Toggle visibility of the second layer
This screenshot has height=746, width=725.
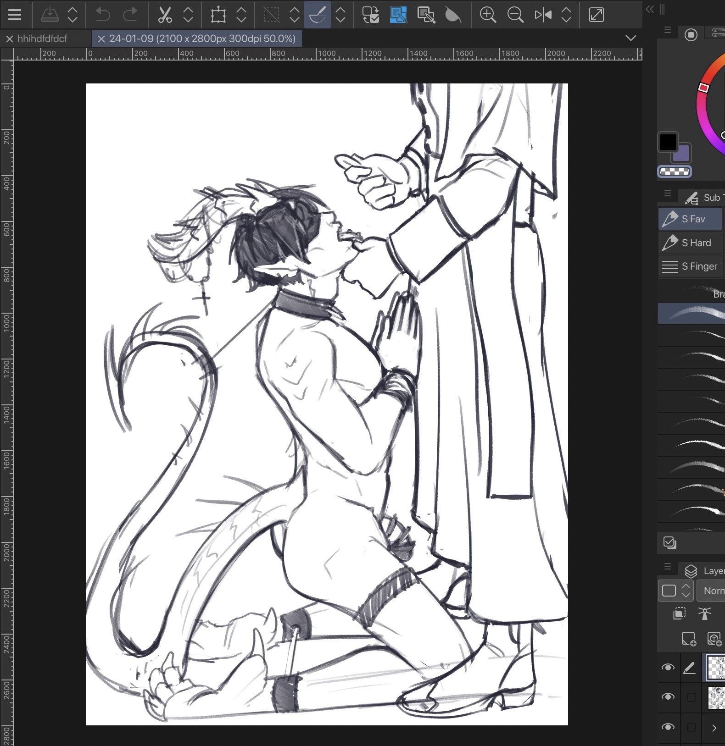(668, 697)
